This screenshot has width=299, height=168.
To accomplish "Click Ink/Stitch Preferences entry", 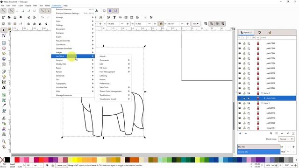I will 113,84.
